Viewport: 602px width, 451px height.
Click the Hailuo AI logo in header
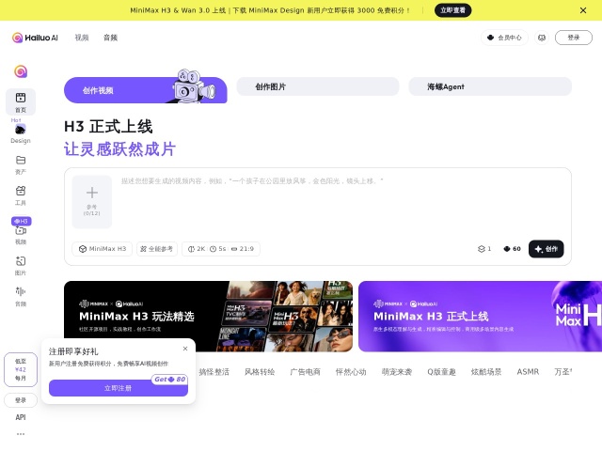click(x=35, y=38)
